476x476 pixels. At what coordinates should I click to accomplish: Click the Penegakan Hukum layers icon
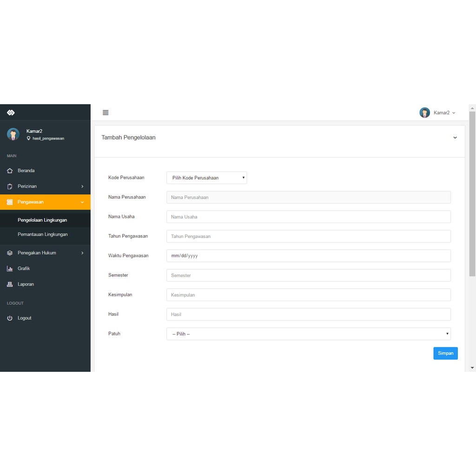pos(10,253)
